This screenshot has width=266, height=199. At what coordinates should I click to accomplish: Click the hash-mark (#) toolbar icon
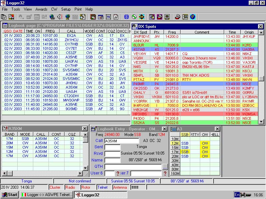tap(116, 17)
